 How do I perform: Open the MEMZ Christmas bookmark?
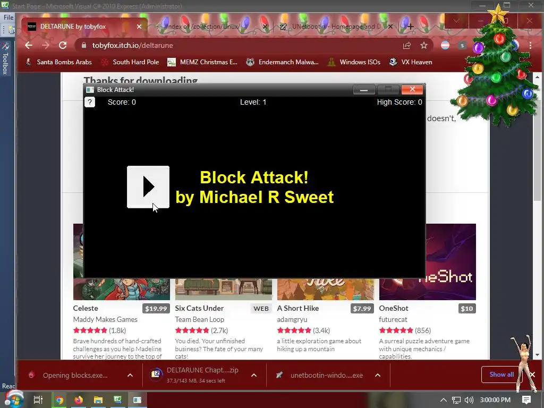point(202,62)
